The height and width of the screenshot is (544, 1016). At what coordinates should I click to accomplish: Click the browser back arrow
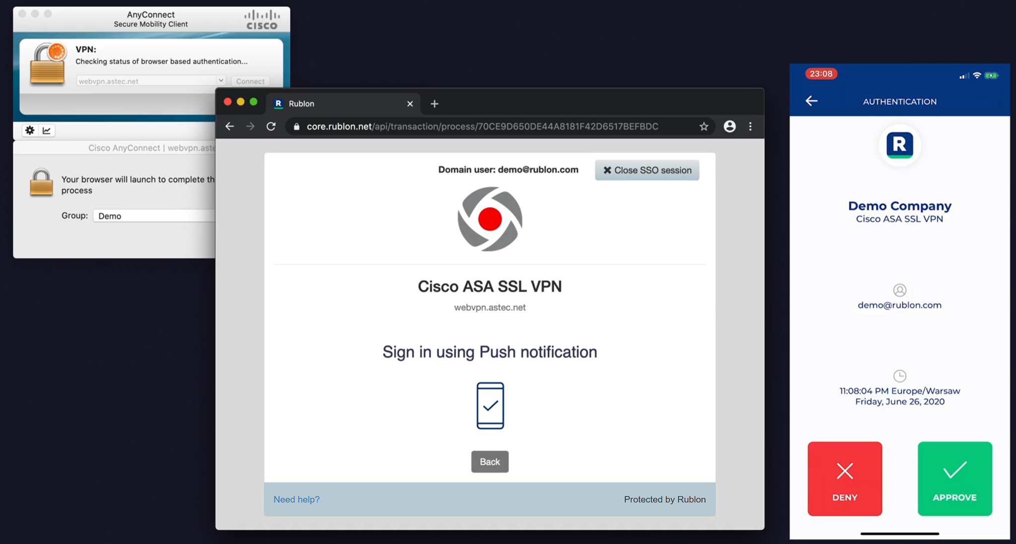click(230, 126)
